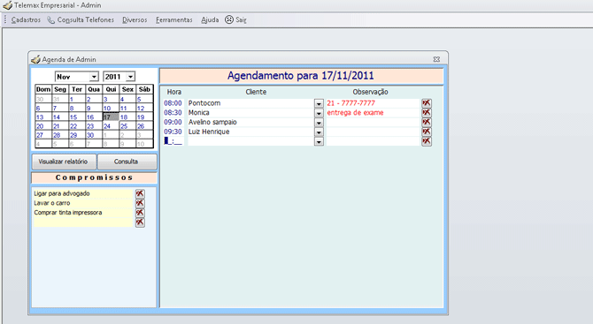Click the empty observation field for Avelino sampaio

(x=373, y=122)
